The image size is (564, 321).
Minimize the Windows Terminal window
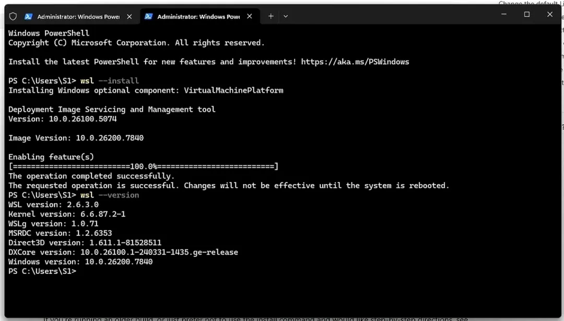pyautogui.click(x=504, y=15)
